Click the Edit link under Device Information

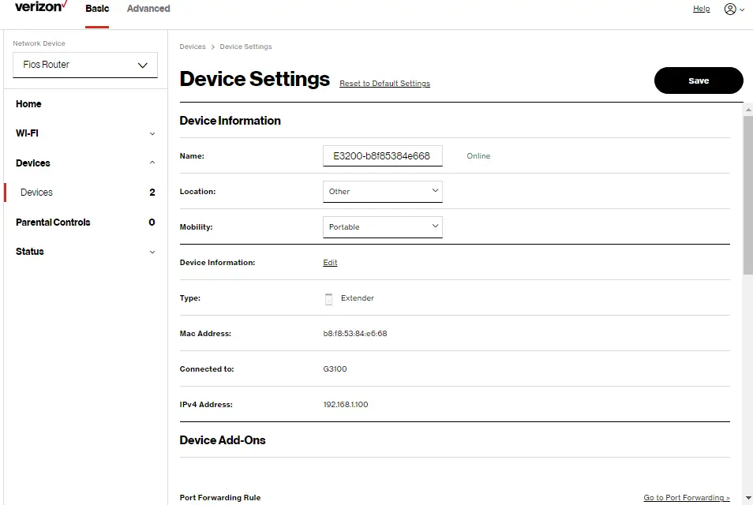point(330,262)
